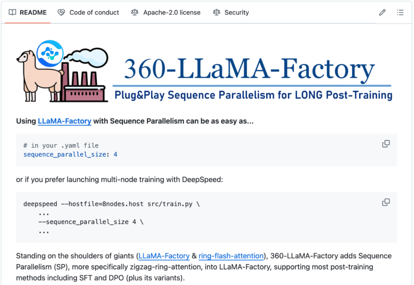Open the README outline list icon
The width and height of the screenshot is (414, 285).
[x=400, y=12]
